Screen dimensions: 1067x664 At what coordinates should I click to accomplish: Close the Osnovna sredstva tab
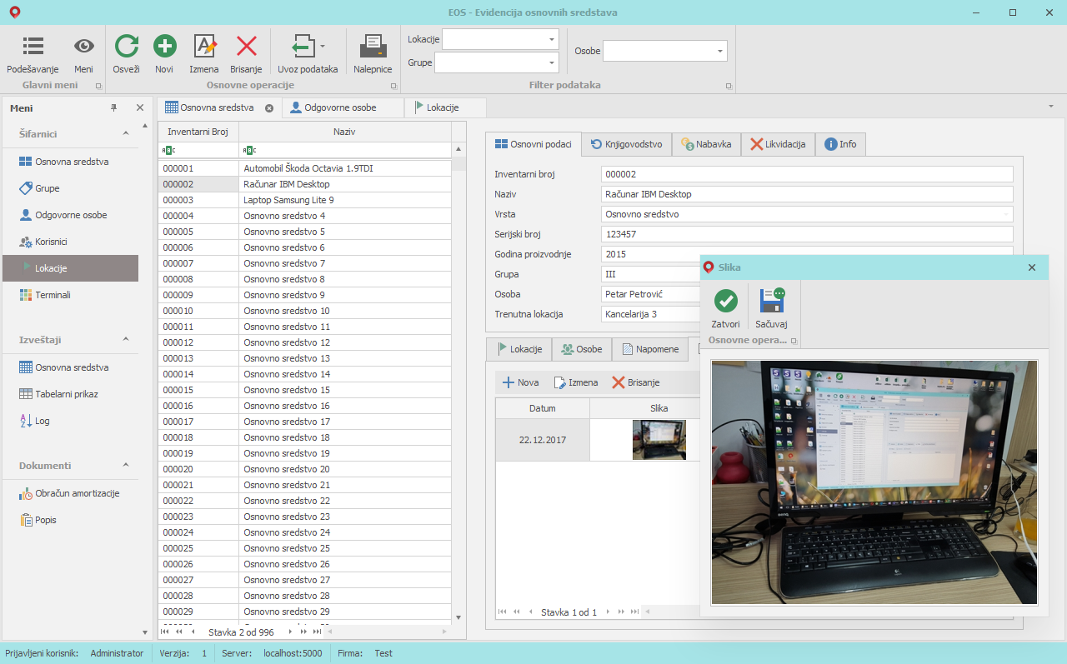(x=269, y=107)
